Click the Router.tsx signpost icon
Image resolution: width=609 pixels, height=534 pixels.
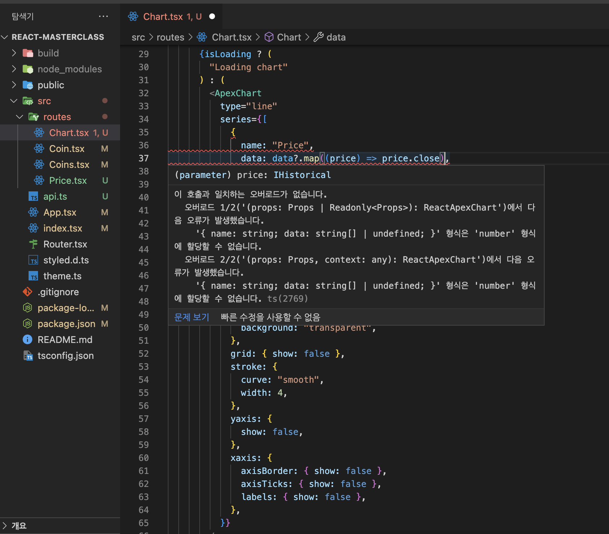pyautogui.click(x=33, y=244)
